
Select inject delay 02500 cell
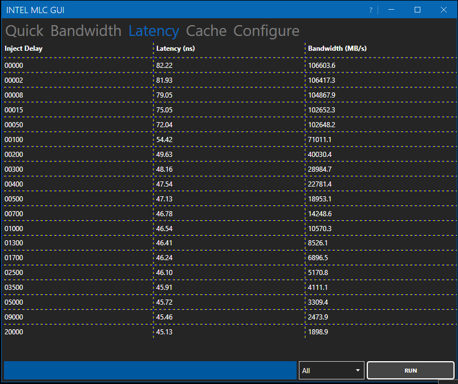coord(14,273)
